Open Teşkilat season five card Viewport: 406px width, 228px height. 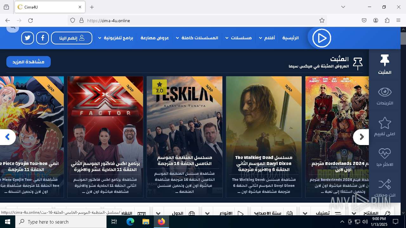tap(185, 137)
